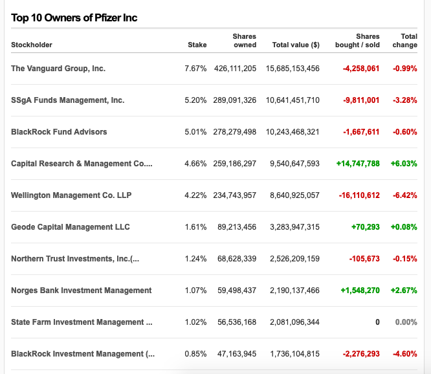Click the -9,811,001 shares sold value
This screenshot has width=431, height=374.
[362, 100]
